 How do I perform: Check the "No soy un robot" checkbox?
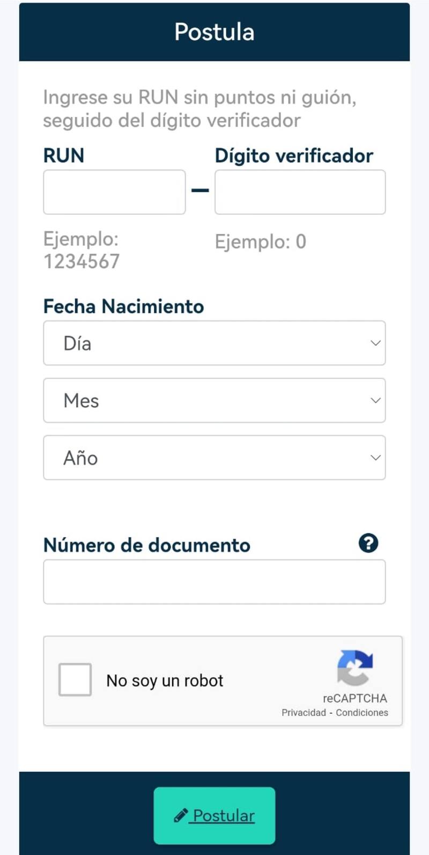tap(75, 679)
